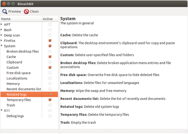Check the Broken desktop files checkbox
Screen dimensions: 188x134
(x=50, y=51)
